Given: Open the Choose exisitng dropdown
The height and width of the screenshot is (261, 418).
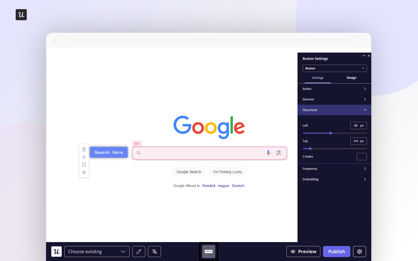Looking at the screenshot, I should pyautogui.click(x=97, y=251).
